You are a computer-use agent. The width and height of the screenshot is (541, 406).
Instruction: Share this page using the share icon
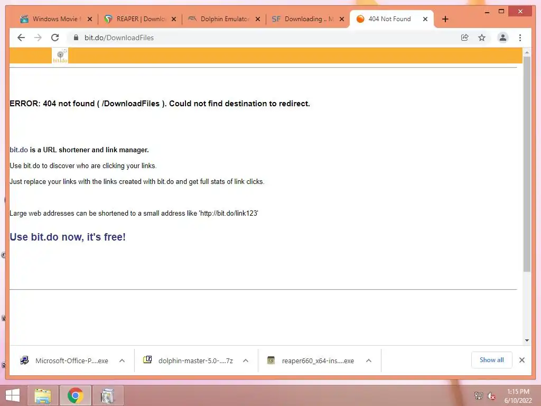pyautogui.click(x=465, y=38)
